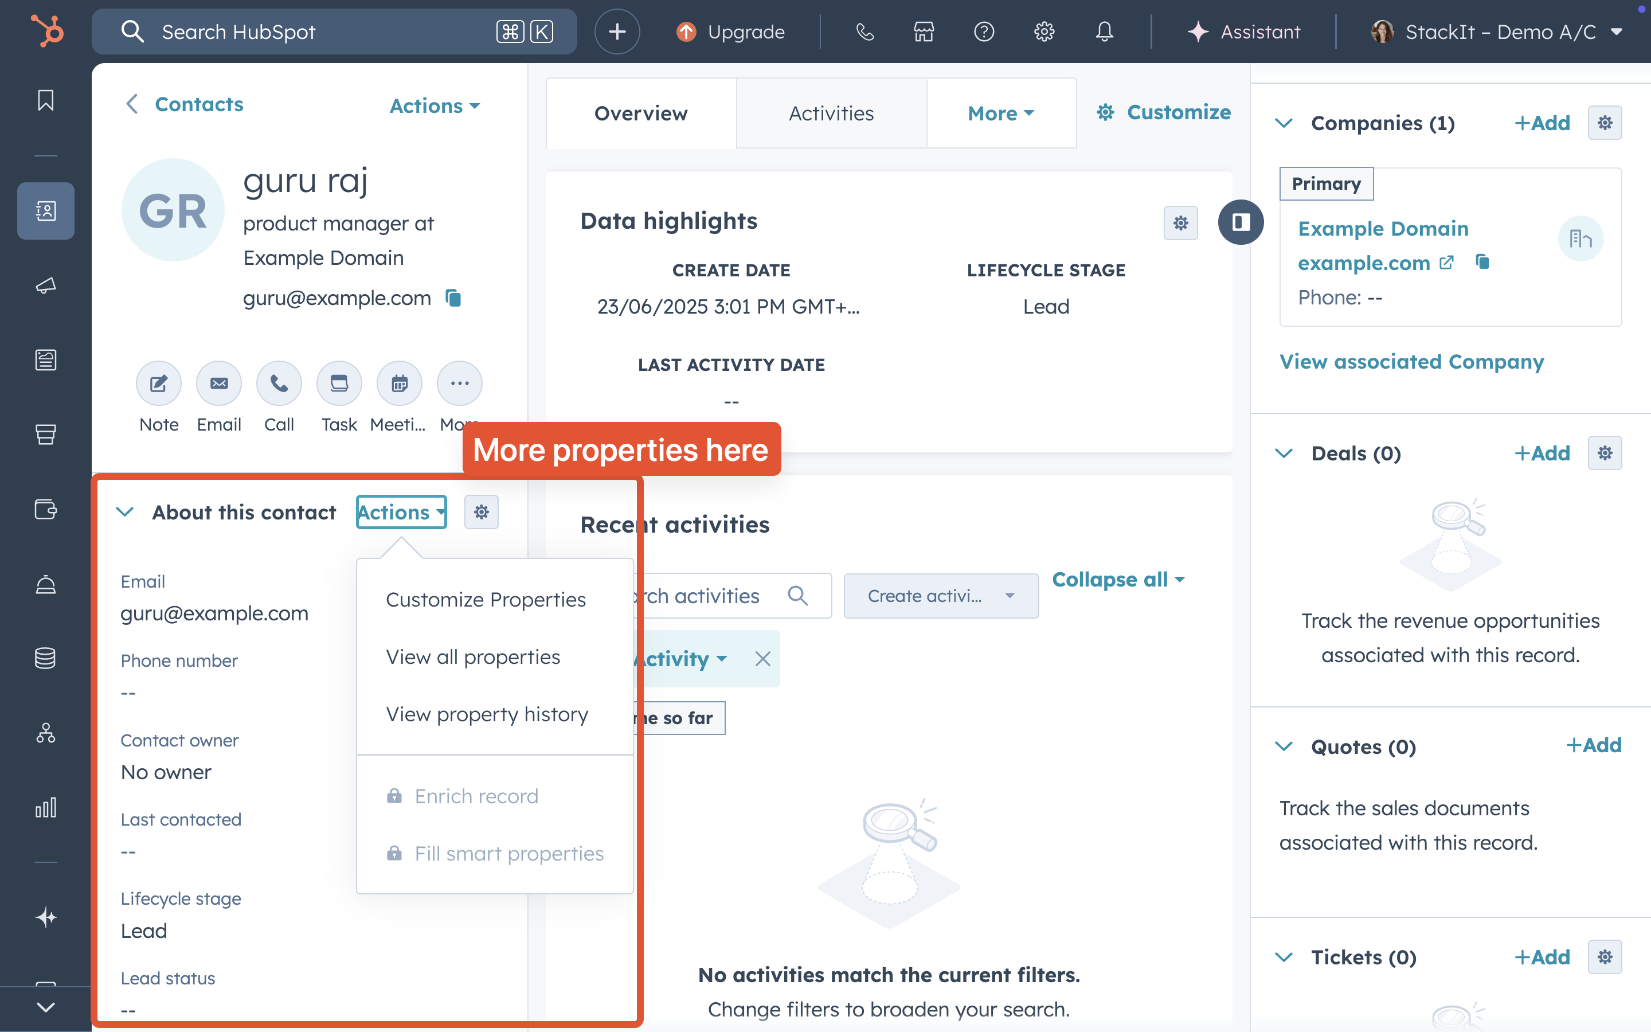Click View associated Company link
Image resolution: width=1651 pixels, height=1032 pixels.
1411,362
